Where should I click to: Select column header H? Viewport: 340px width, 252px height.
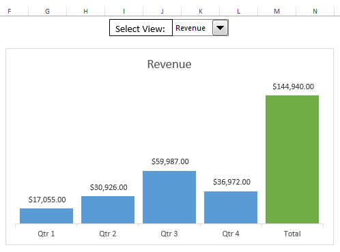(x=85, y=11)
